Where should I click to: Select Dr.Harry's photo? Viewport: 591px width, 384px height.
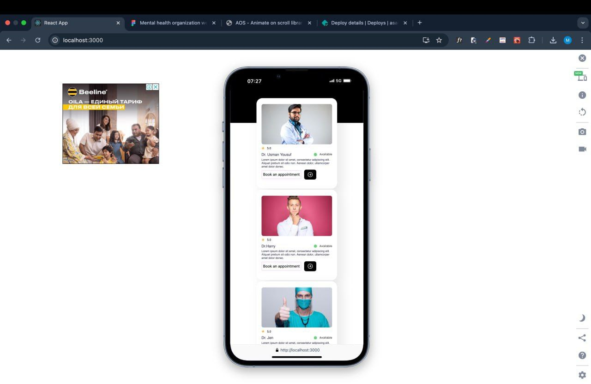(297, 216)
